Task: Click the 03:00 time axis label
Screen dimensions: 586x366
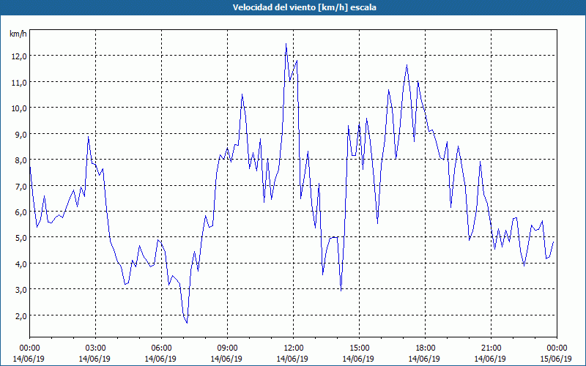Action: (x=96, y=348)
